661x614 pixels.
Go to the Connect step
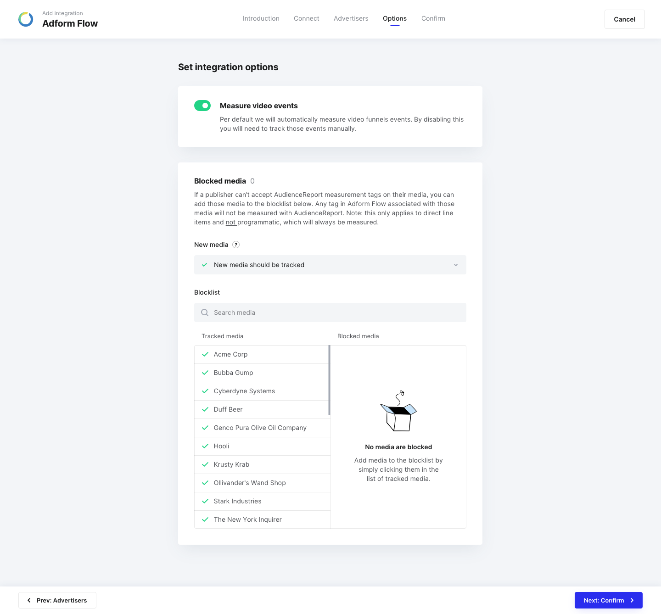tap(307, 18)
